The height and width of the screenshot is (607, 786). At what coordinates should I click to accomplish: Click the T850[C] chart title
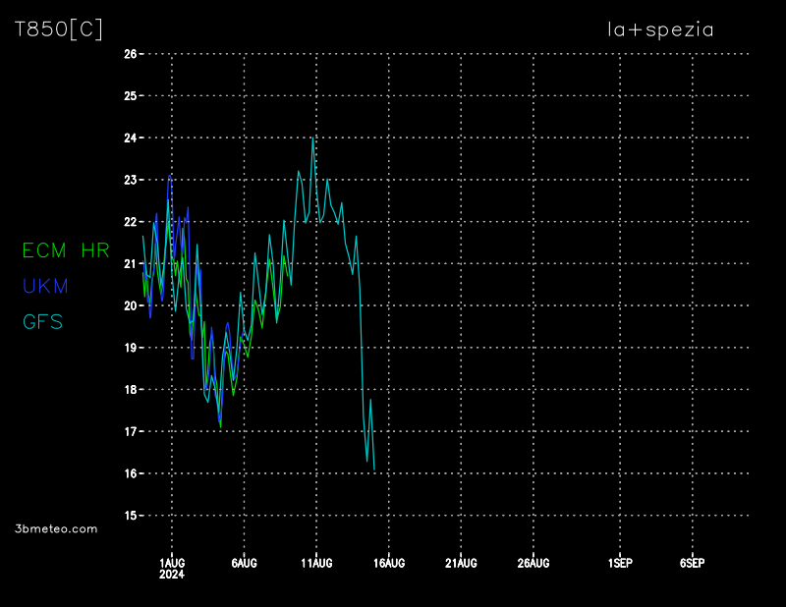tap(59, 30)
